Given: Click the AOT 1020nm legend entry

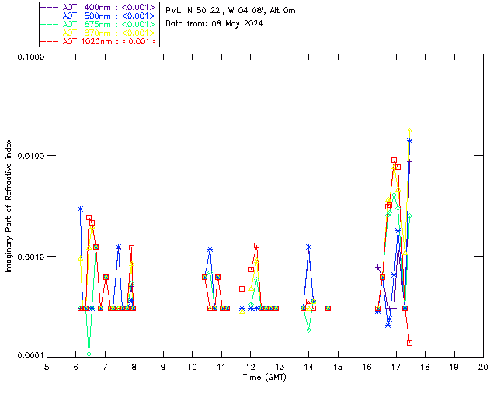Looking at the screenshot, I should pos(99,41).
